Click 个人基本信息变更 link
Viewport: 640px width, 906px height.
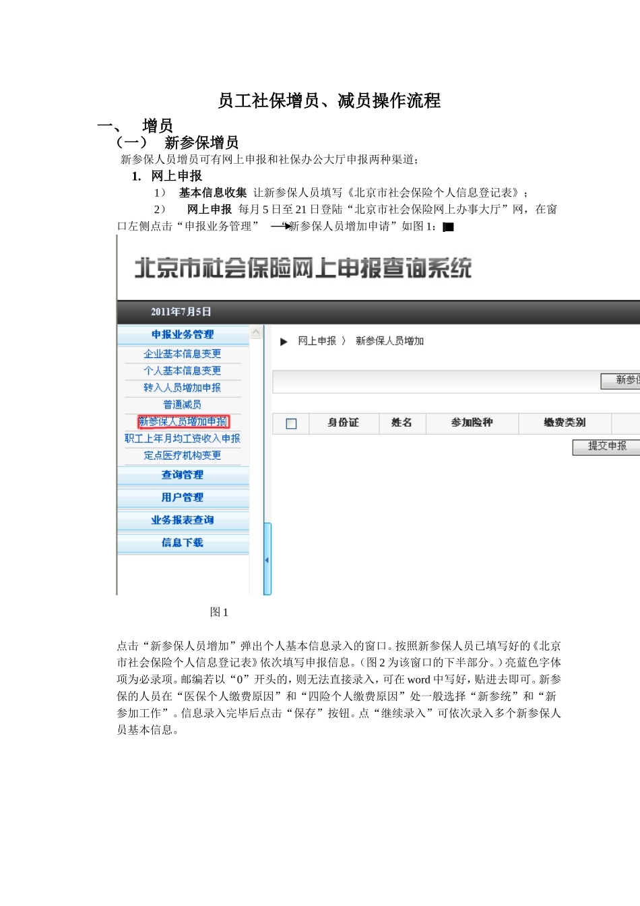(183, 371)
